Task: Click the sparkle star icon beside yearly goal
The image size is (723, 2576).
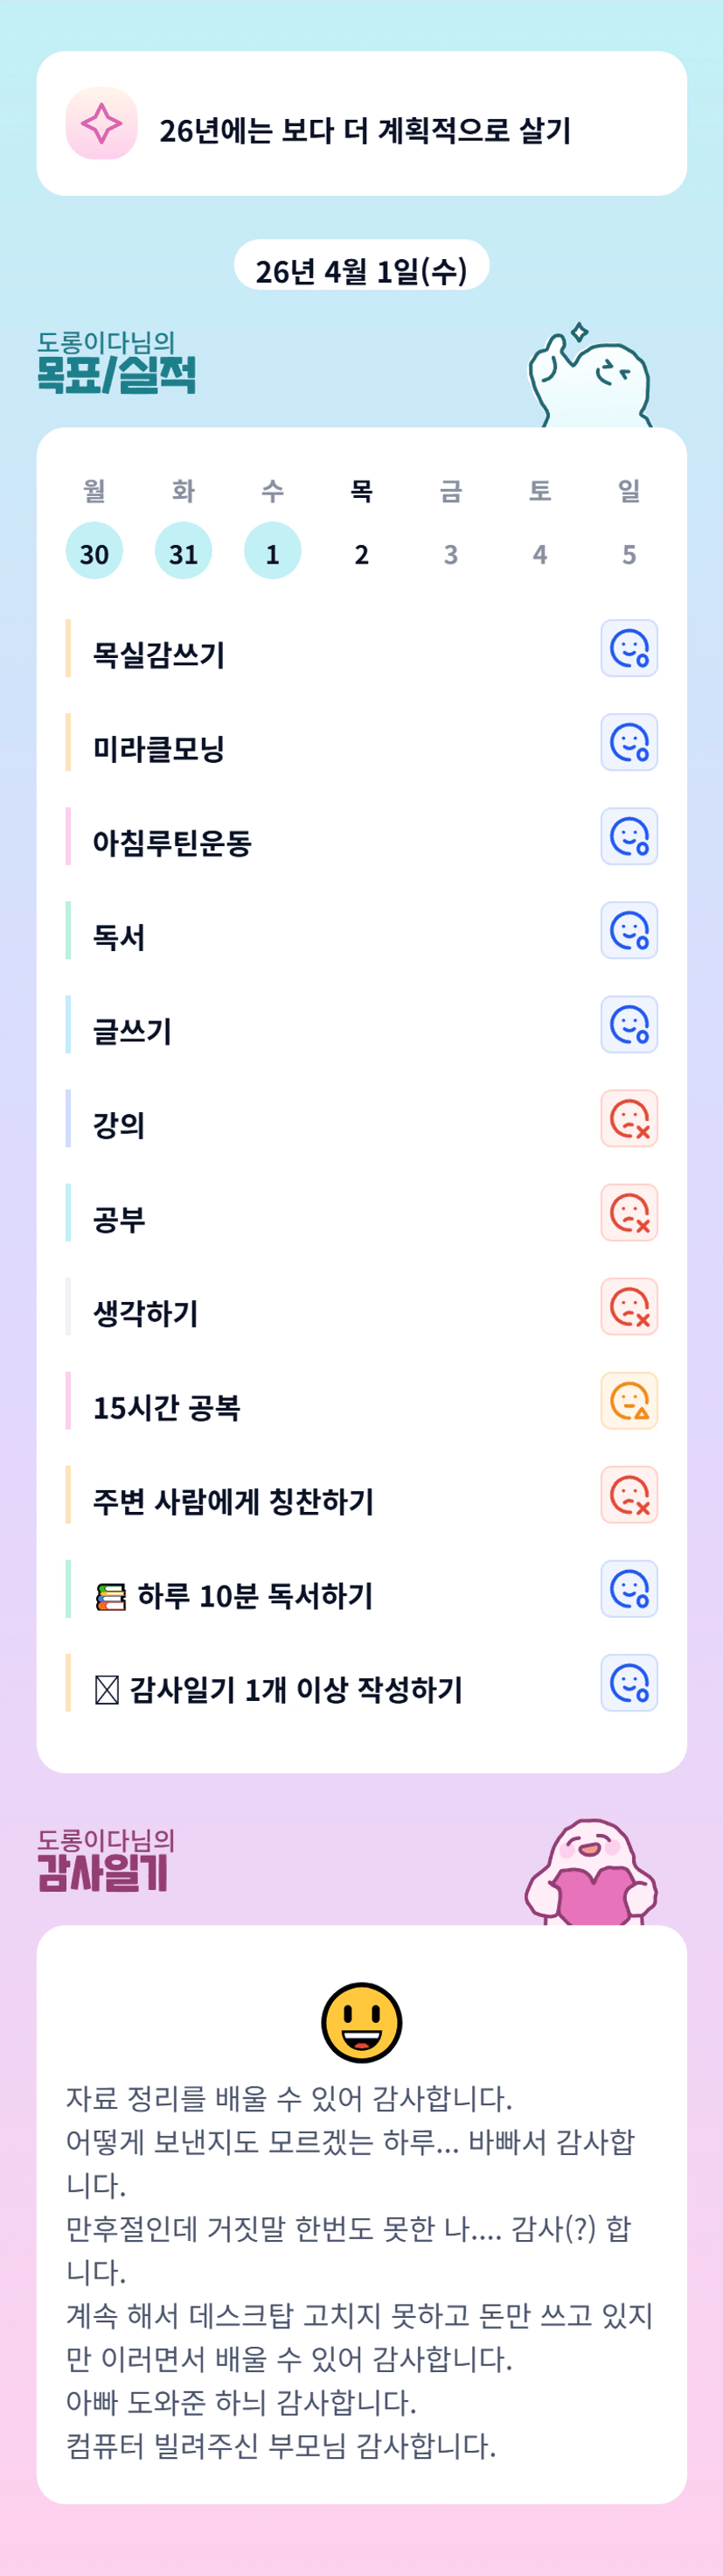Action: [101, 124]
